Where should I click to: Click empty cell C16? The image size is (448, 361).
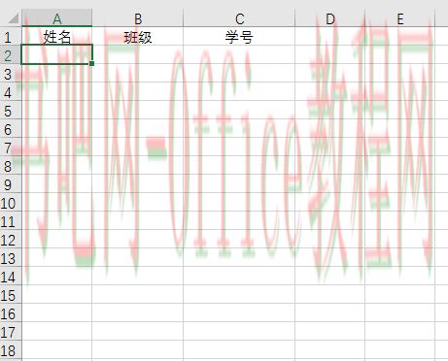[239, 312]
